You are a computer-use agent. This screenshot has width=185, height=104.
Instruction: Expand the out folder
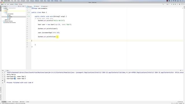[4, 11]
